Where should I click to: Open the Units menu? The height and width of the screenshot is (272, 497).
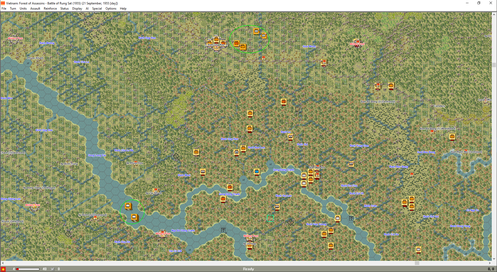tap(23, 9)
